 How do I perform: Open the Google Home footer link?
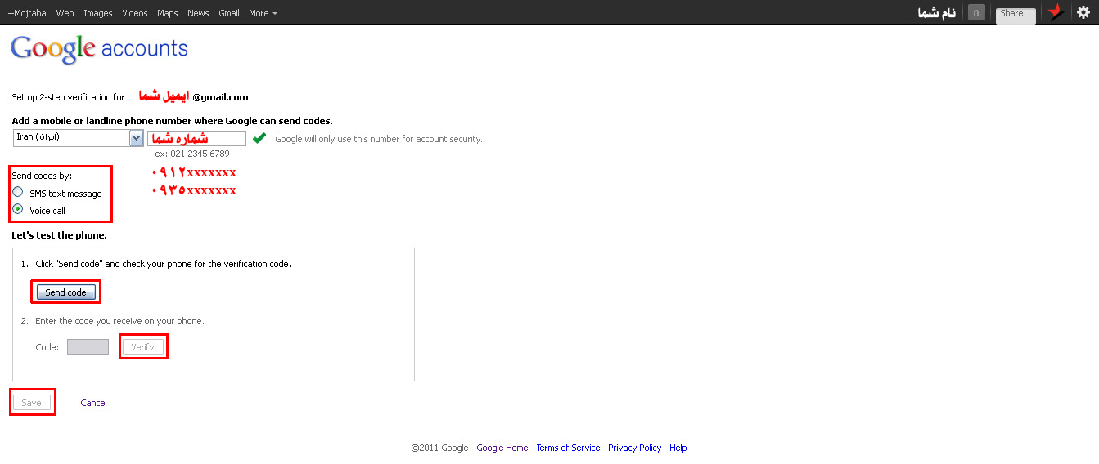(x=502, y=448)
